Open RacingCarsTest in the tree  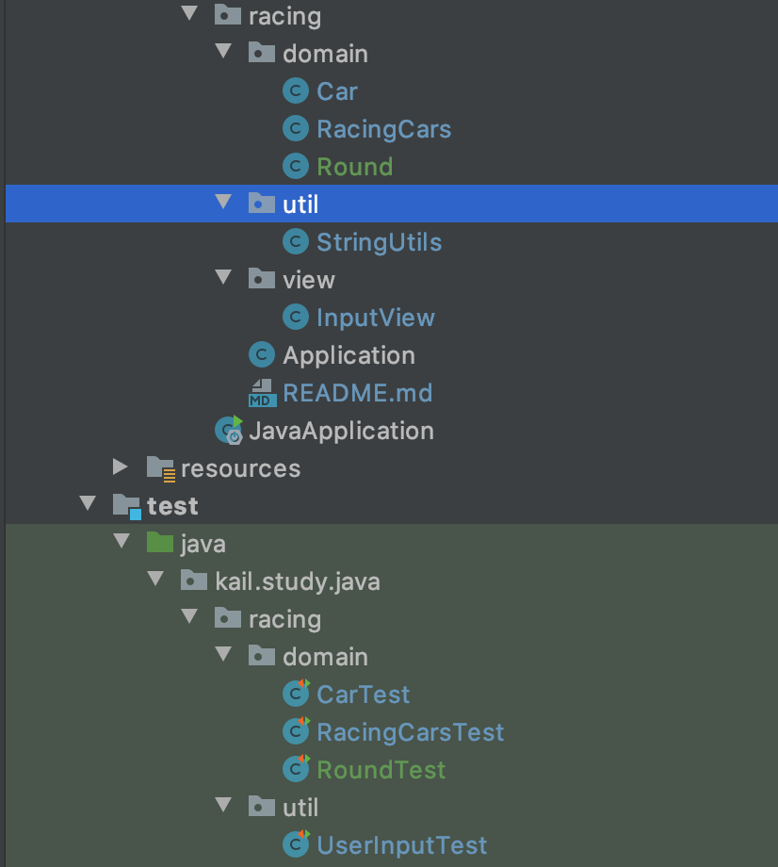coord(410,732)
